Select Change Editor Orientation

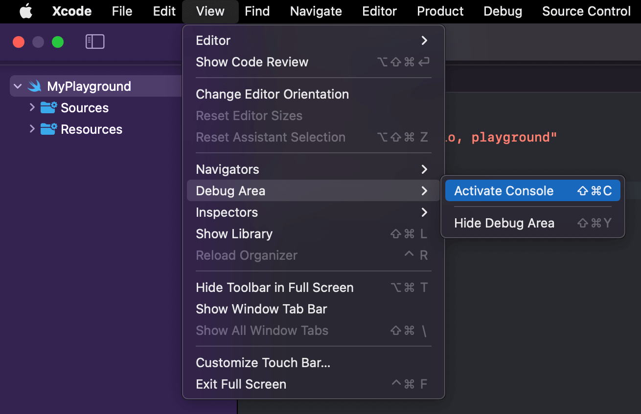click(x=313, y=94)
